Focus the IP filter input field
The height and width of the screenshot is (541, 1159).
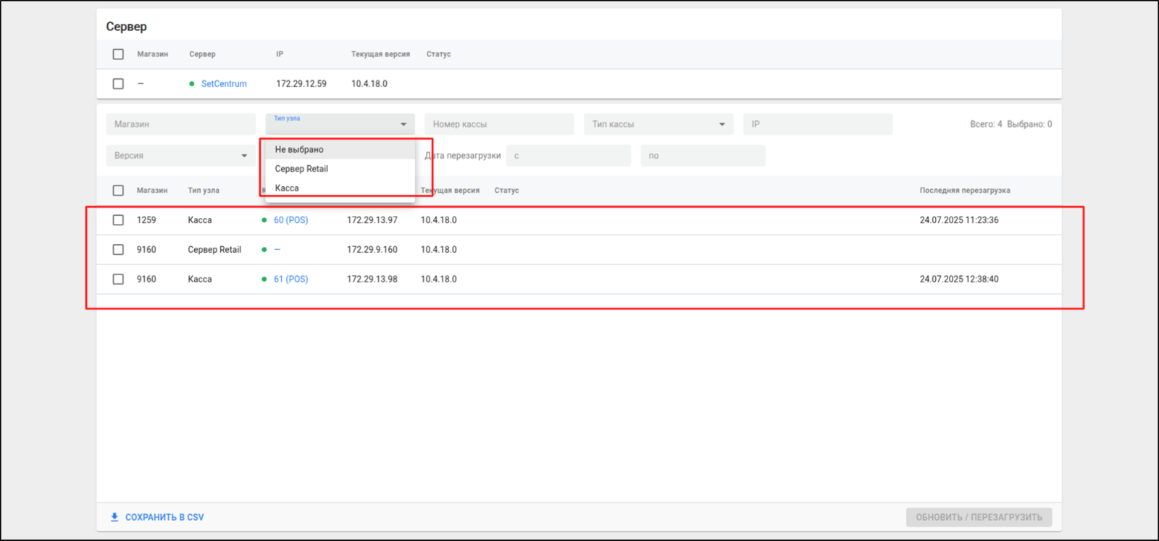(x=817, y=125)
